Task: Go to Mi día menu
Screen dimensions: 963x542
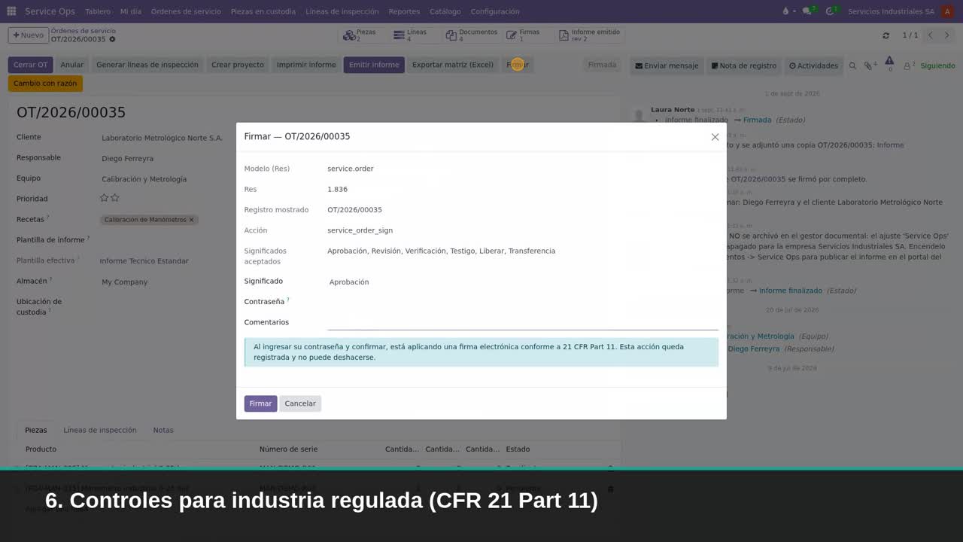Action: coord(131,11)
